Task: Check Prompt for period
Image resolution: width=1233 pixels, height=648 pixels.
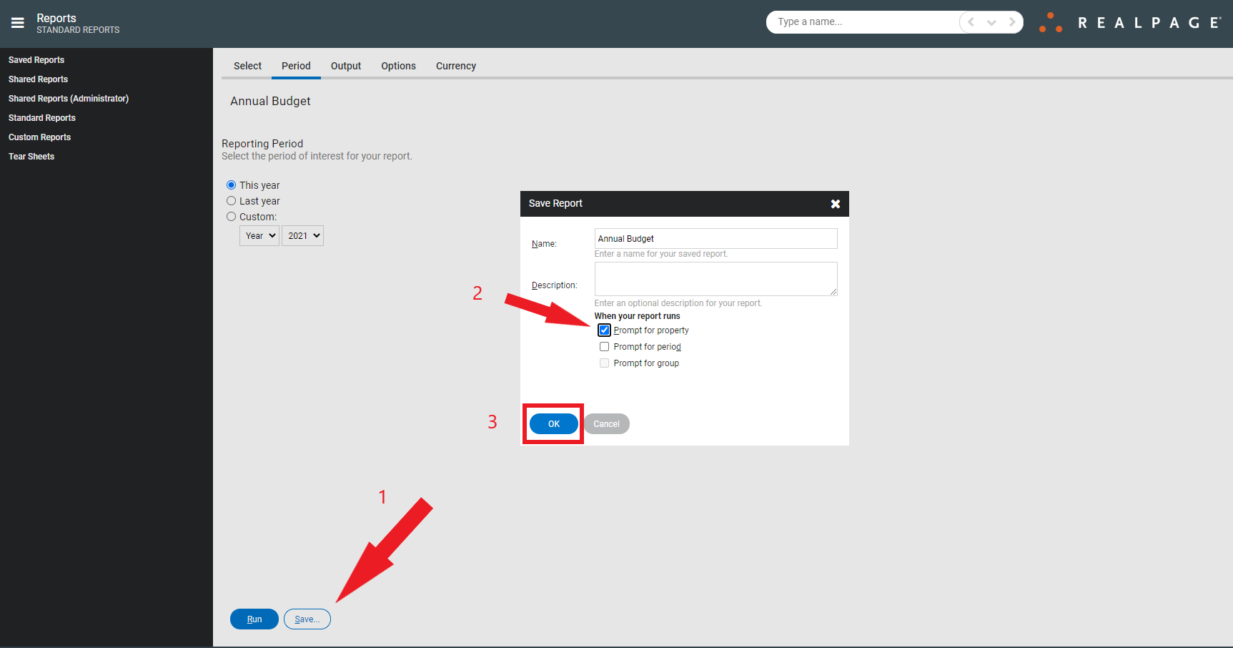Action: (x=604, y=347)
